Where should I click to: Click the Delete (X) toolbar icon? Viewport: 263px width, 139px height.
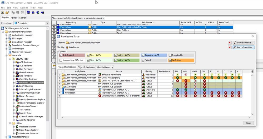(22, 12)
